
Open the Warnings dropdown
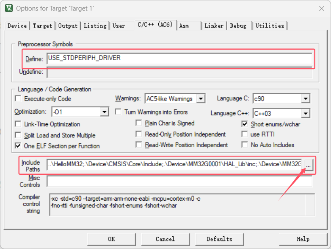[x=201, y=99]
